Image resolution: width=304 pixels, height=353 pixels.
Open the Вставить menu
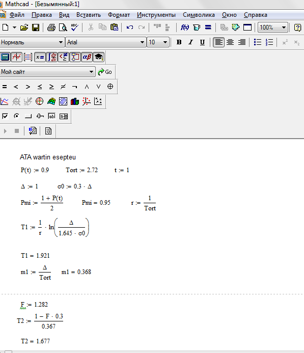pos(89,15)
